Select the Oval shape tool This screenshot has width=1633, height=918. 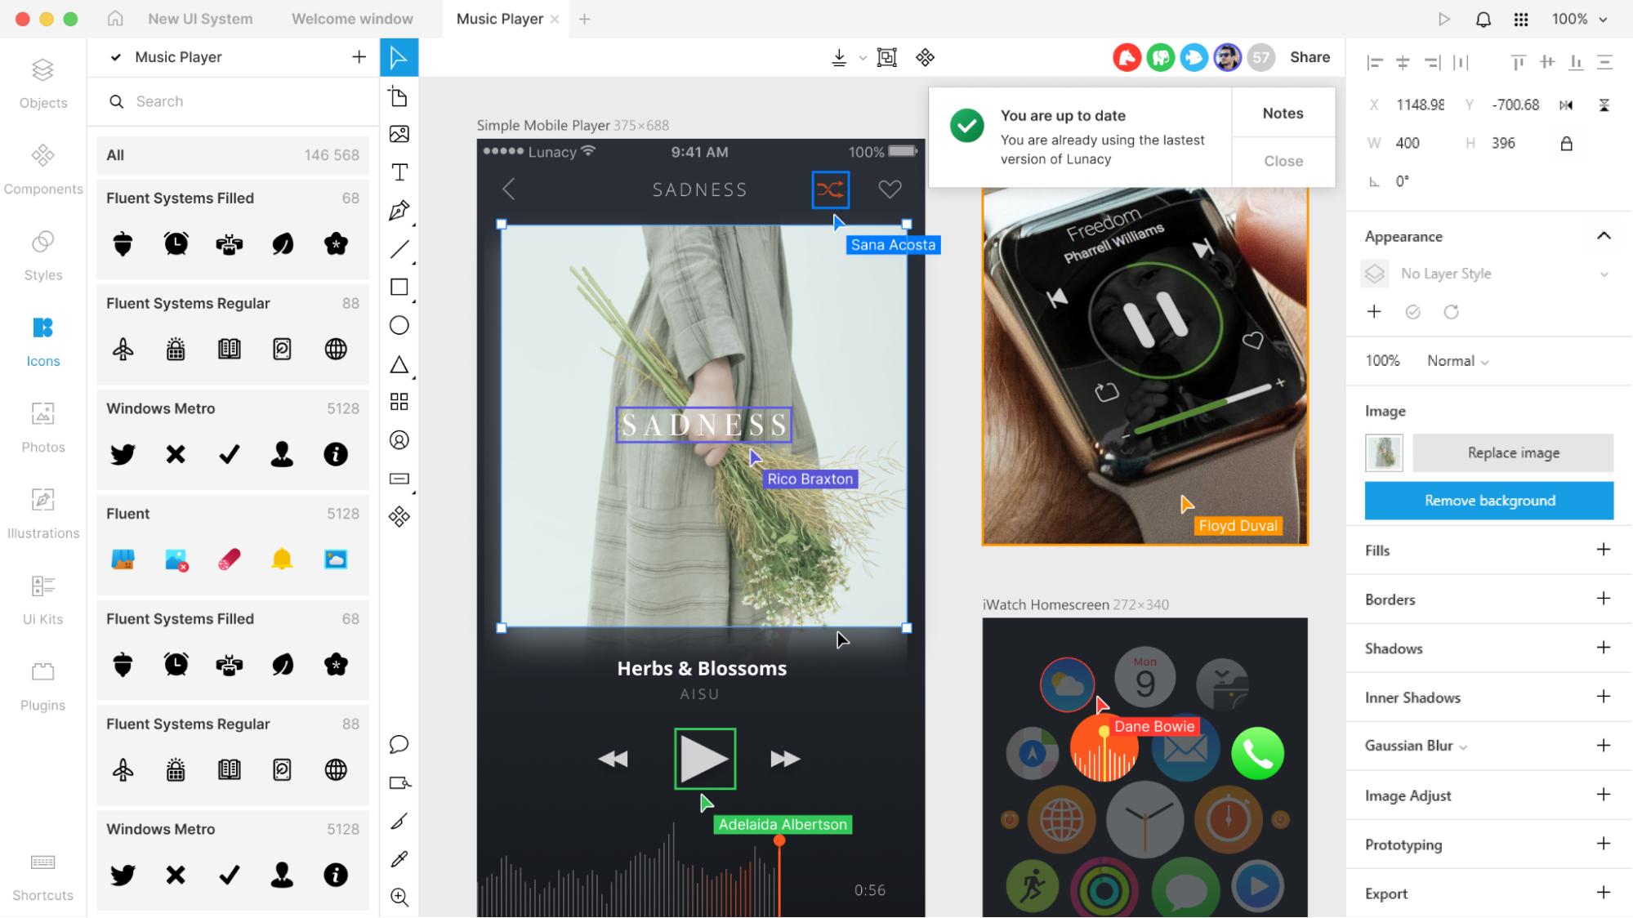(x=399, y=326)
